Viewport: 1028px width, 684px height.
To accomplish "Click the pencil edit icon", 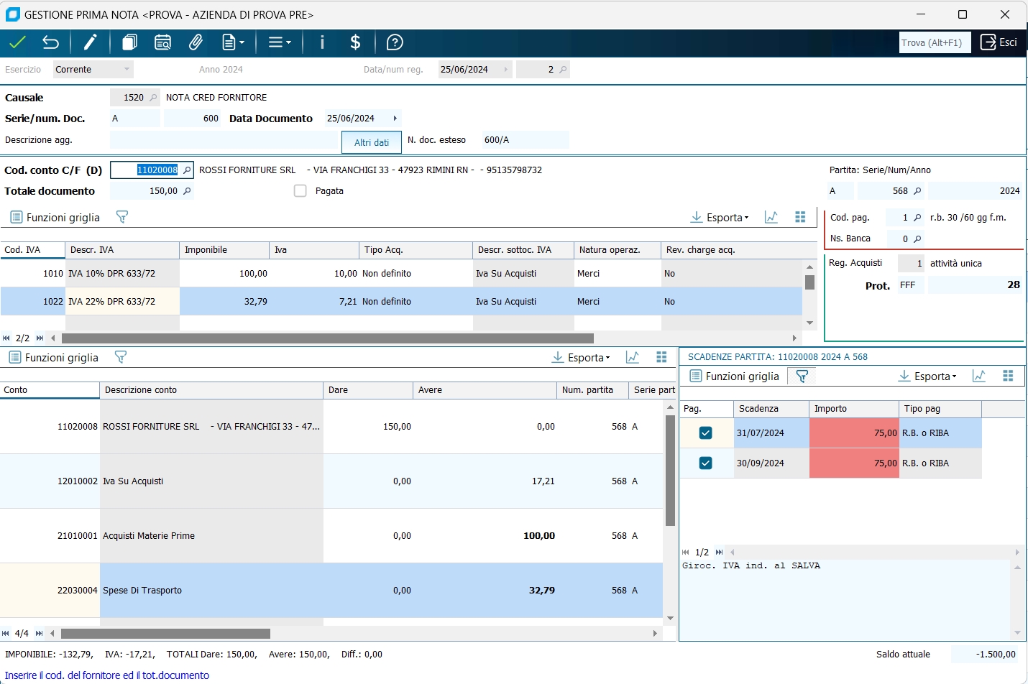I will [x=90, y=43].
